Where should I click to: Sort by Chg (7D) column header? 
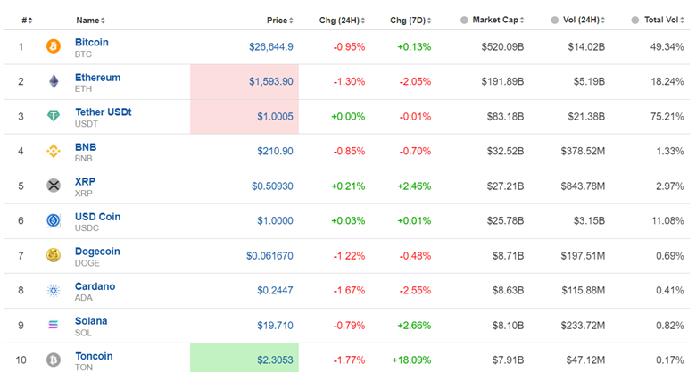410,21
